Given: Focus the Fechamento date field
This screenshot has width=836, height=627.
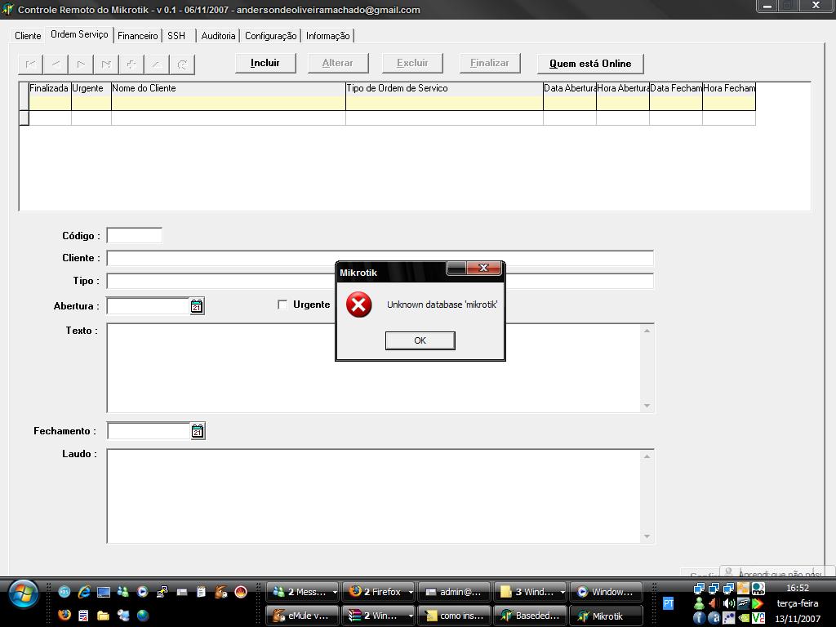Looking at the screenshot, I should (x=149, y=431).
